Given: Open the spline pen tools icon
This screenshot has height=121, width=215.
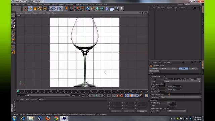Looking at the screenshot, I should [x=93, y=9].
